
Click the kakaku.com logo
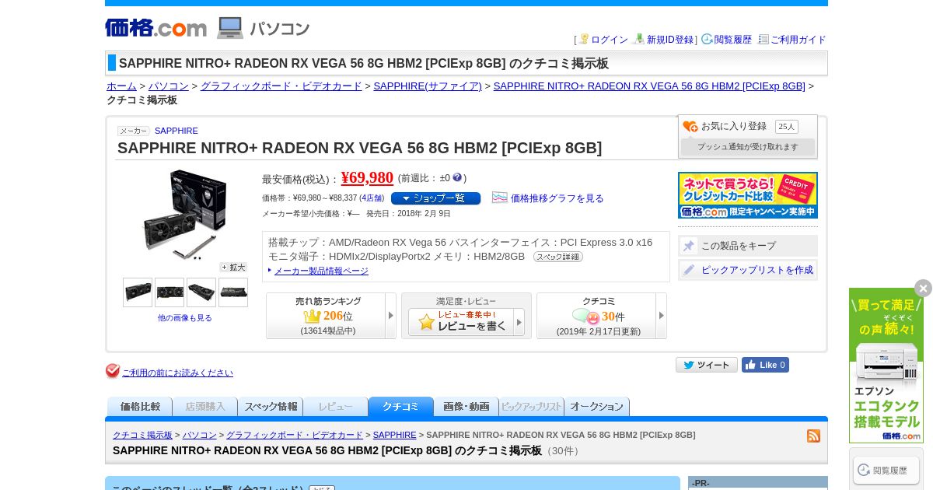156,28
